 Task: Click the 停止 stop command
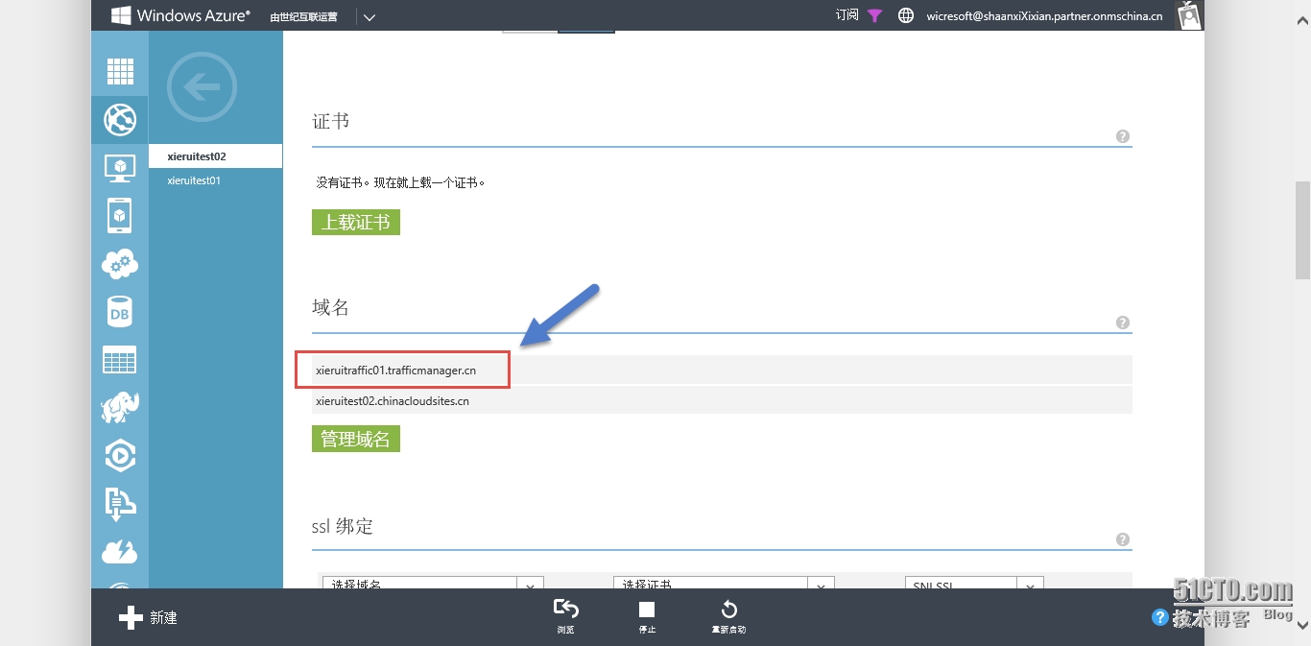(647, 616)
